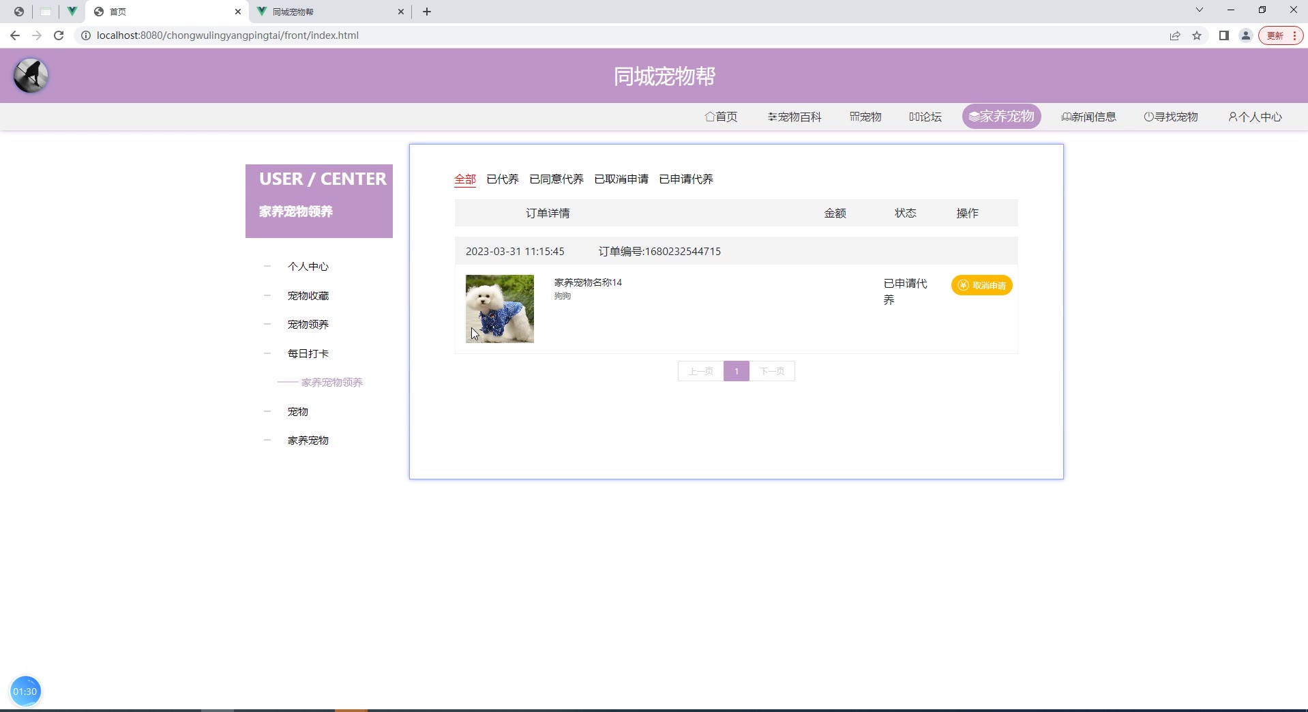This screenshot has height=712, width=1308.
Task: Filter orders by the 已代养 tab
Action: click(503, 179)
